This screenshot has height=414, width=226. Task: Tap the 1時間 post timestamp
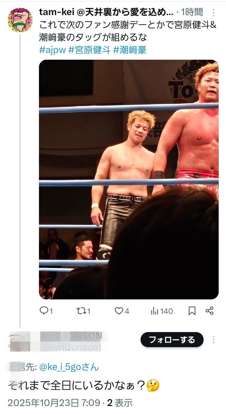pyautogui.click(x=194, y=13)
